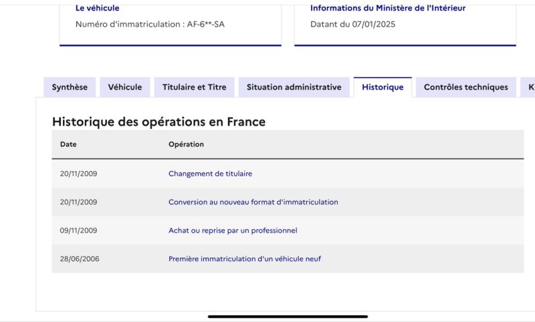Viewport: 535px width, 322px height.
Task: Select Première immatriculation d'un véhicule neuf
Action: coord(244,259)
